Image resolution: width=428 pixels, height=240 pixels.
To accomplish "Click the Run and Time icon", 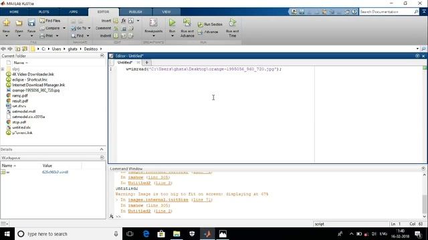I will click(232, 23).
